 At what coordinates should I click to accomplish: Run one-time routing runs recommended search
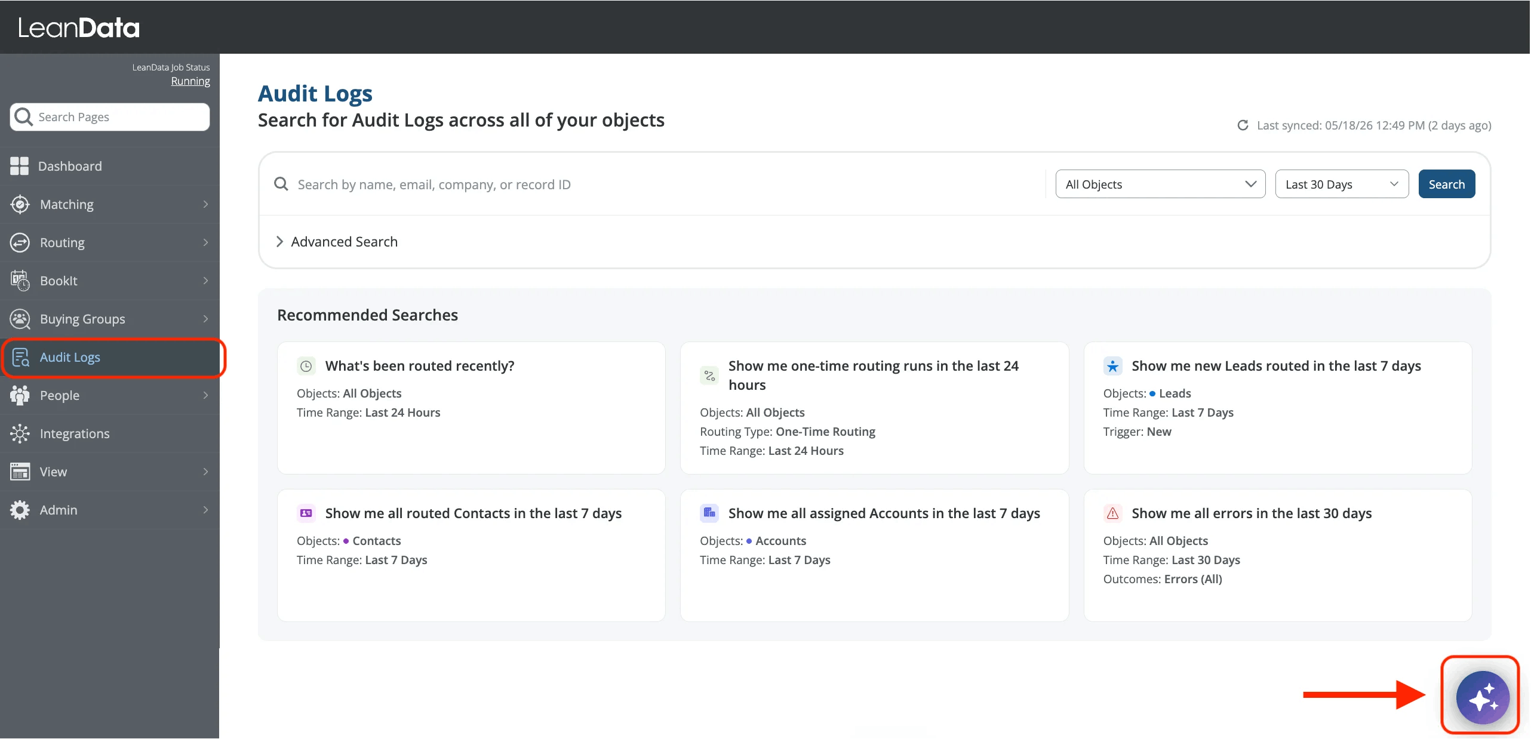874,408
